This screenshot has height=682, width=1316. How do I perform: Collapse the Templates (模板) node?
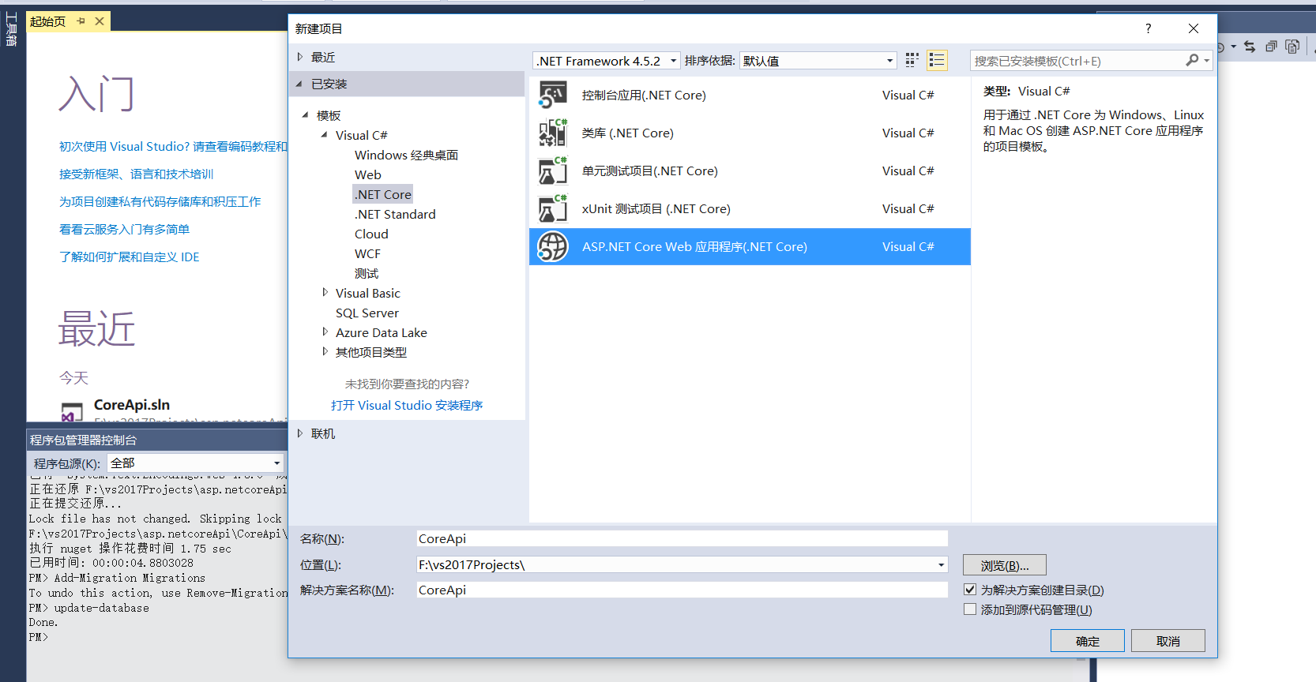tap(306, 115)
